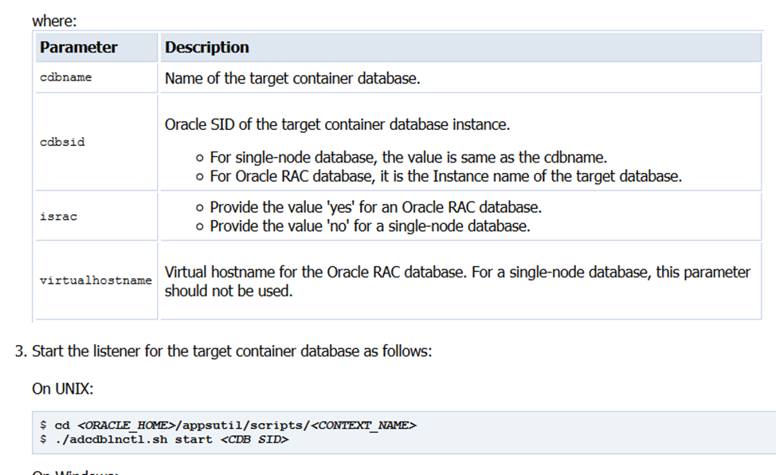Click the single-node database cdbname bullet
The image size is (776, 475).
tap(408, 158)
